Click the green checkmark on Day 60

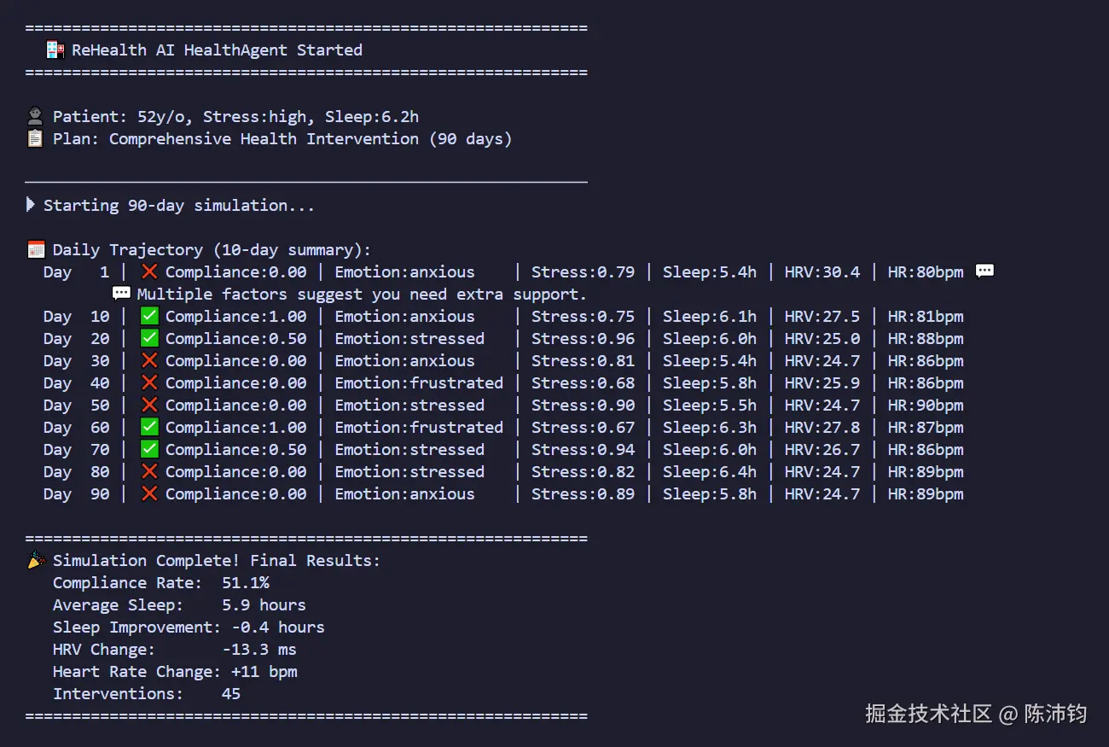[149, 427]
